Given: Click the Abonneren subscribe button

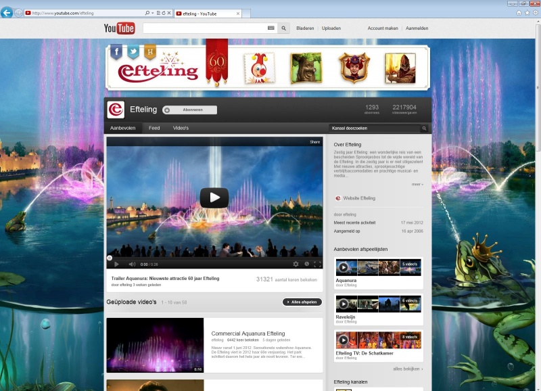Looking at the screenshot, I should click(x=190, y=110).
